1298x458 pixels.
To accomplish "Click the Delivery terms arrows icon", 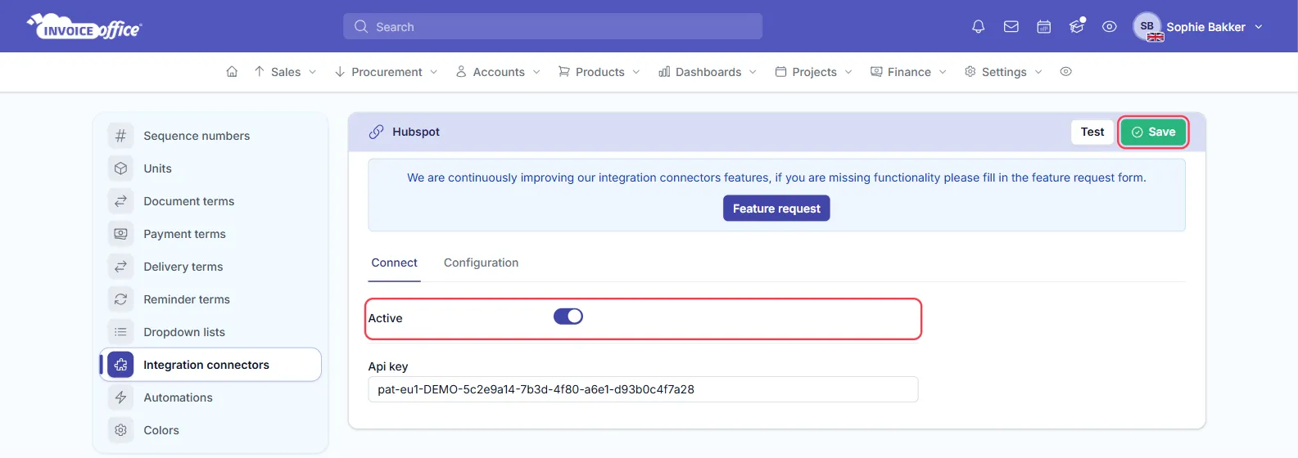I will (120, 267).
